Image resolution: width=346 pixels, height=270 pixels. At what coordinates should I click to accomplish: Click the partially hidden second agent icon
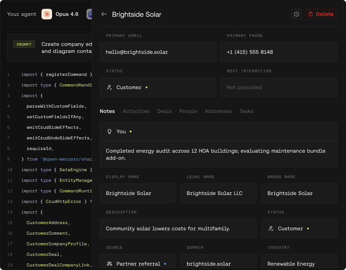coord(89,14)
